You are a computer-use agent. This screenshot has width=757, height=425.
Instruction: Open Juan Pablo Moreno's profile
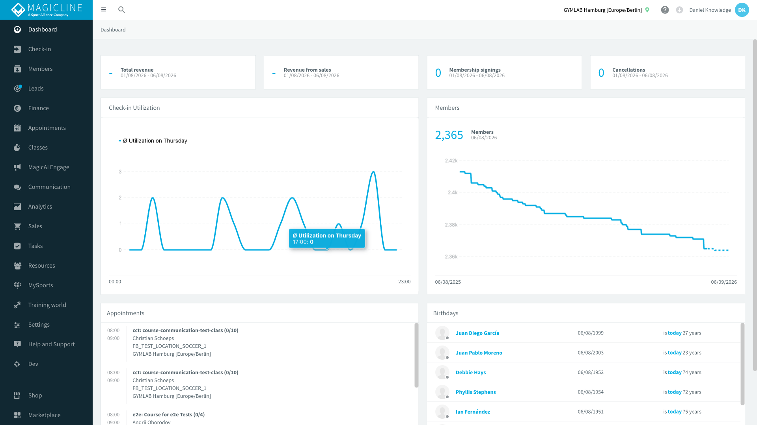pyautogui.click(x=479, y=353)
